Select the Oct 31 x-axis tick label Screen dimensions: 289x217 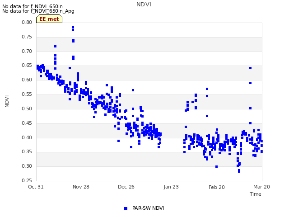[36, 187]
